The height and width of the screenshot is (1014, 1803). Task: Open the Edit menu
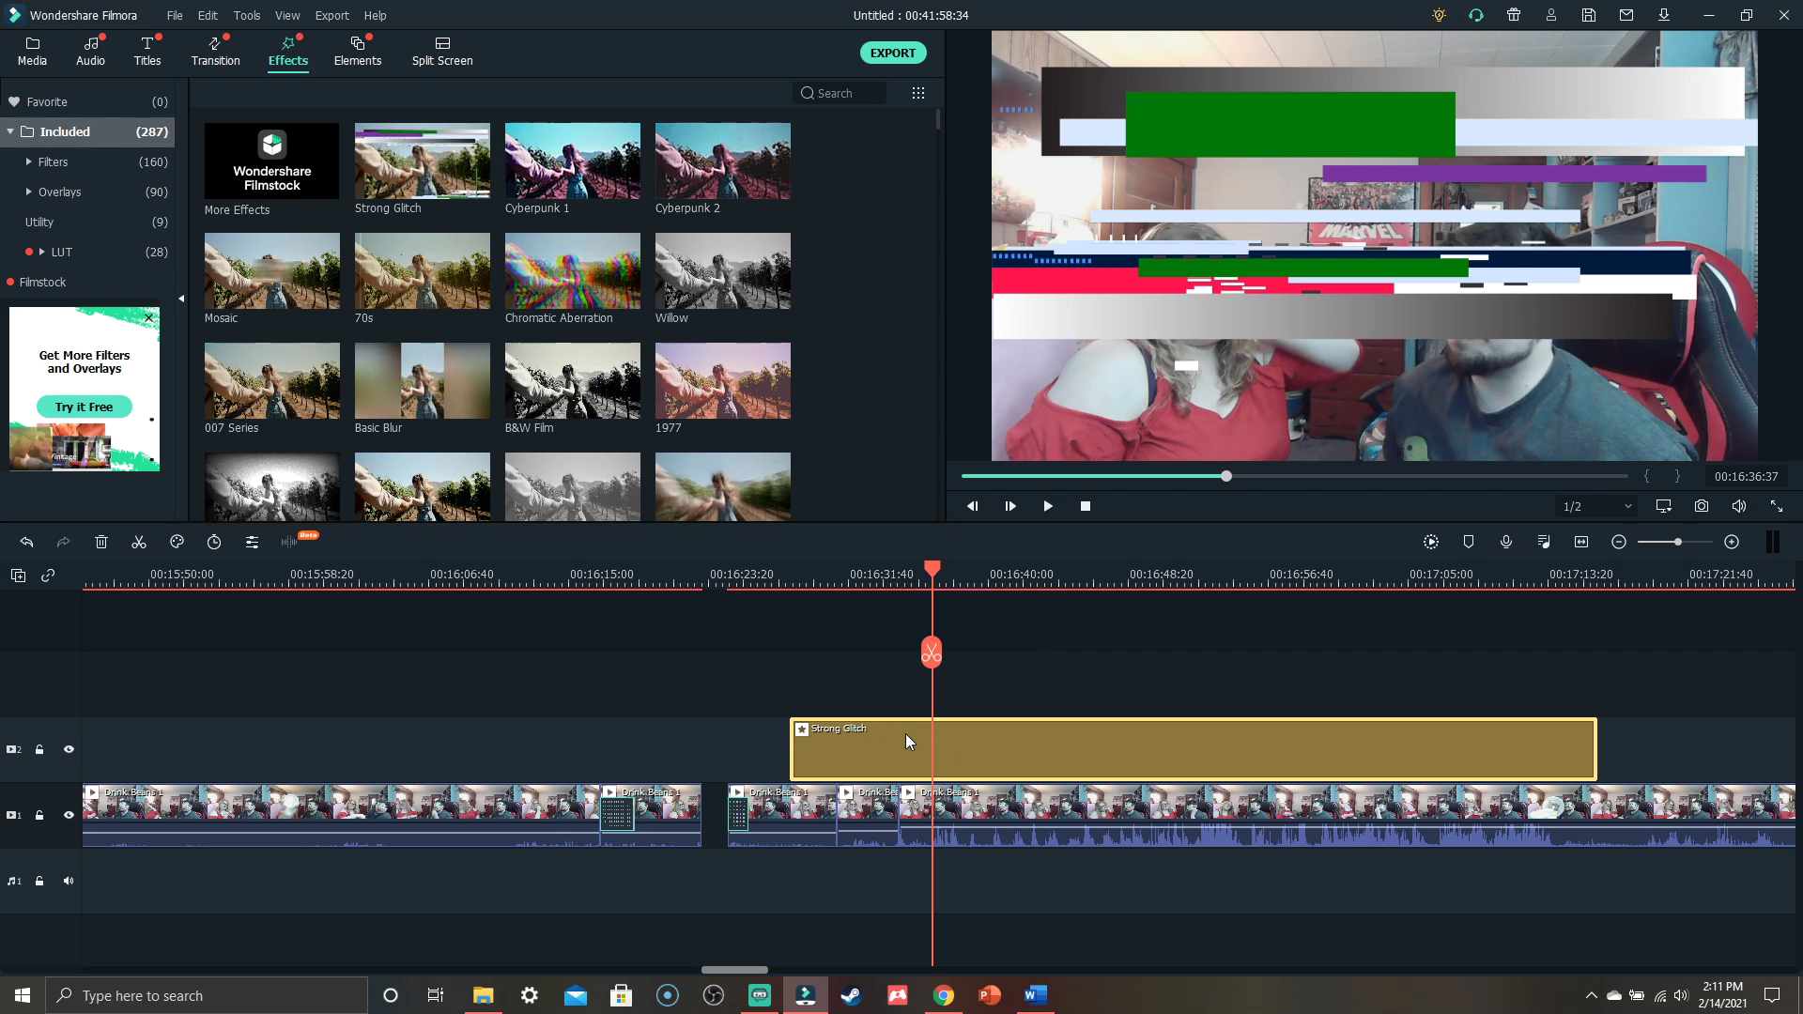pyautogui.click(x=208, y=15)
